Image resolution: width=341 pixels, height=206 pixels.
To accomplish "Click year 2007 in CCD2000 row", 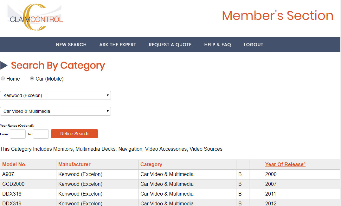I will click(x=271, y=184).
